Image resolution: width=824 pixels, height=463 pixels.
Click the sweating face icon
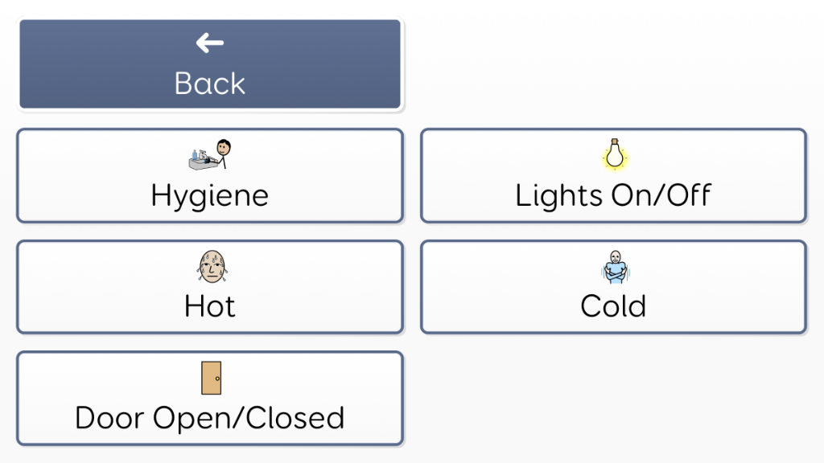click(211, 266)
